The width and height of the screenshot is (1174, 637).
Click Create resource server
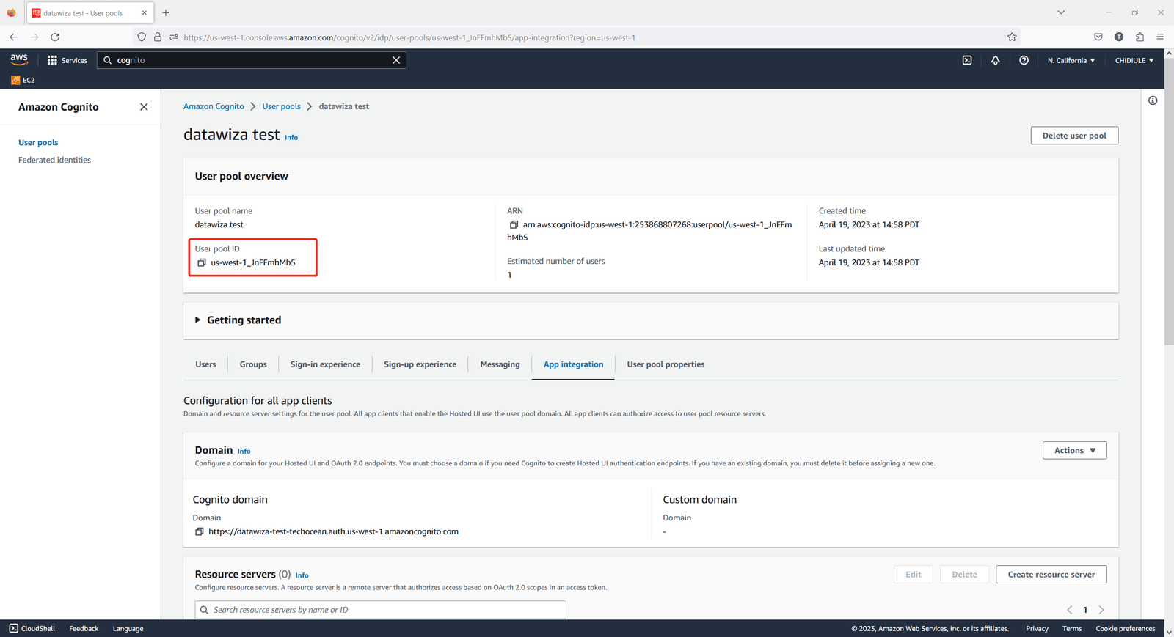coord(1051,575)
